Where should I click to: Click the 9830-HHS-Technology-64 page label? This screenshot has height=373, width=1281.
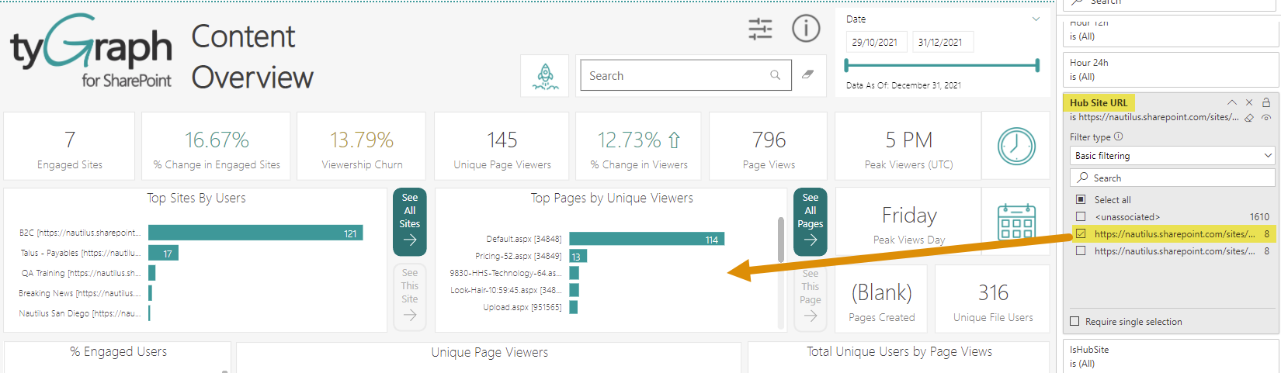point(505,273)
